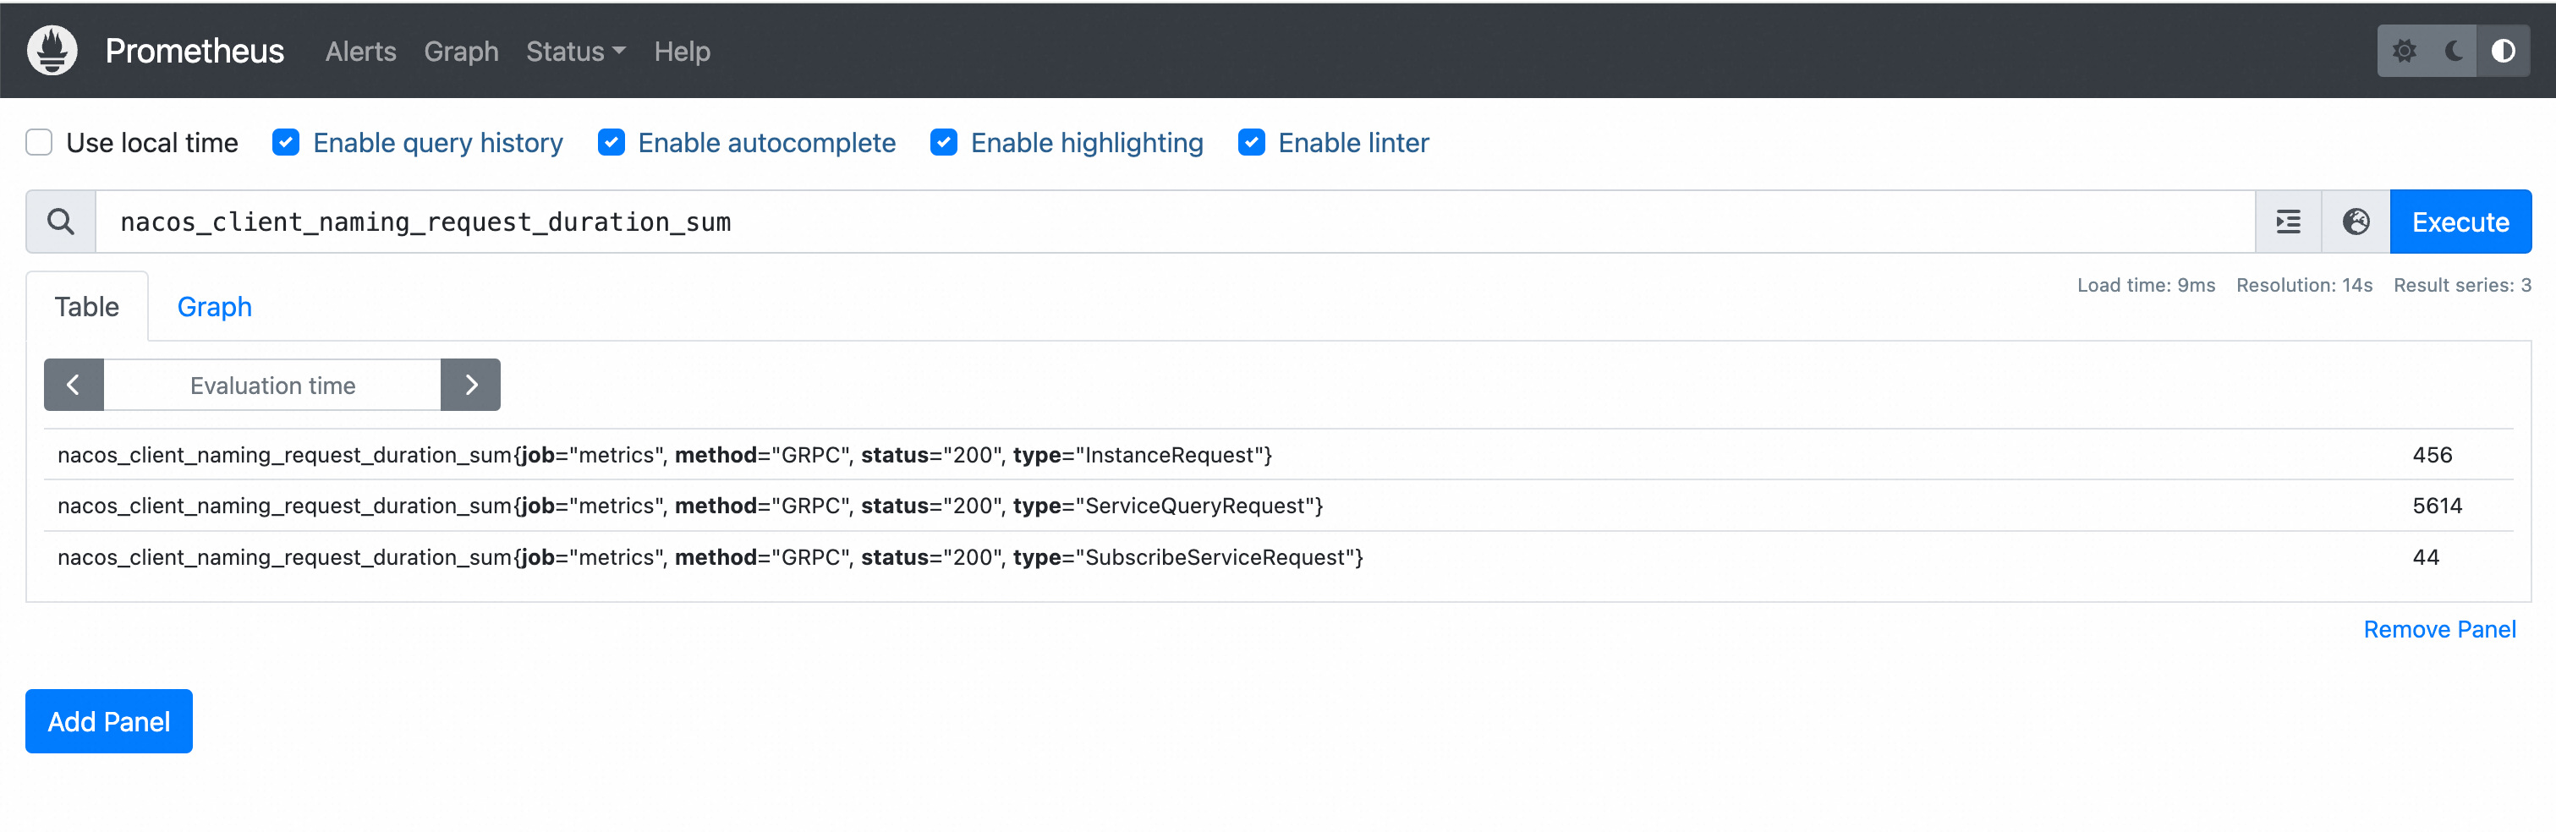Uncheck Enable autocomplete
This screenshot has width=2556, height=832.
click(612, 143)
